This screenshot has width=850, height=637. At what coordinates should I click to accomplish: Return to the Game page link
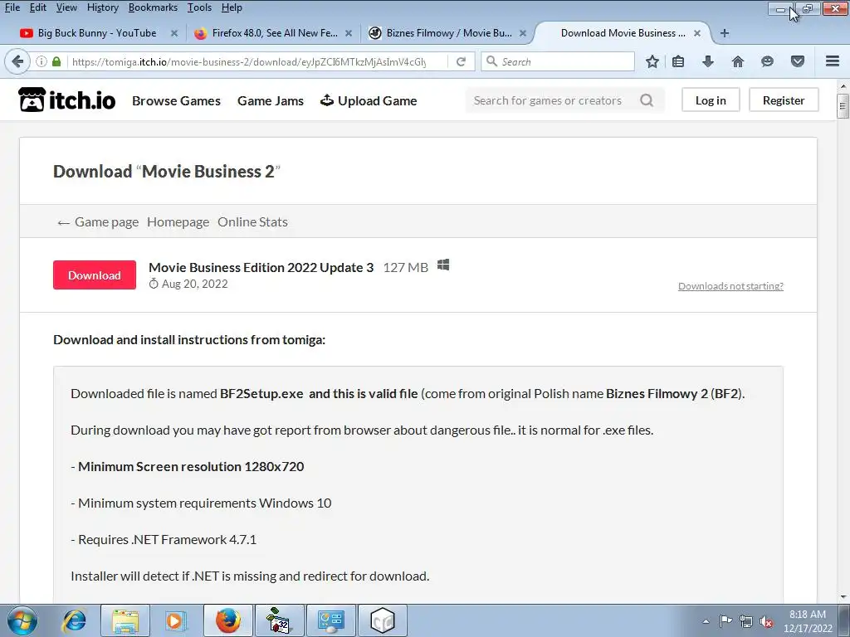pyautogui.click(x=98, y=222)
